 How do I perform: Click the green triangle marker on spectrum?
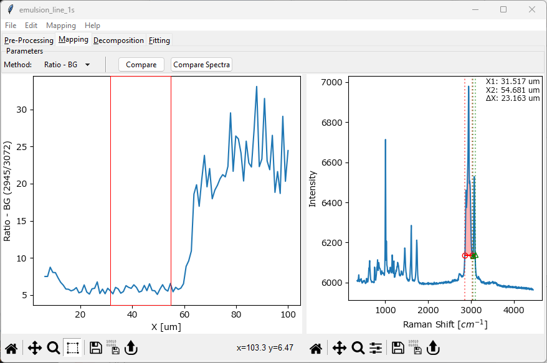tap(475, 255)
